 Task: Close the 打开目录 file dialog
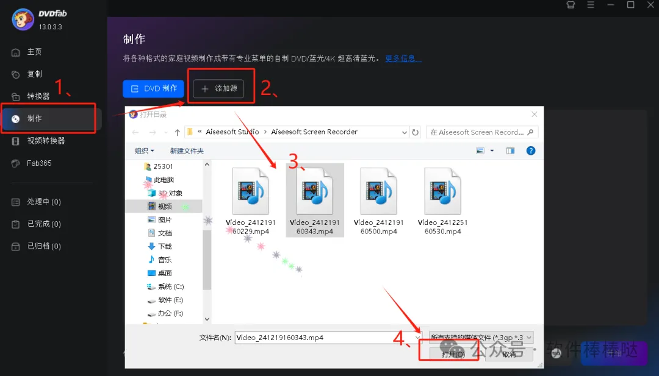pos(534,114)
